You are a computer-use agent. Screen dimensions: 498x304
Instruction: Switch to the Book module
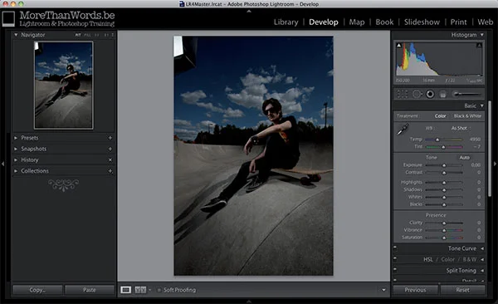tap(384, 22)
